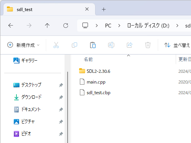Go up one folder level
Screen dimensions: 191x143
pos(47,26)
